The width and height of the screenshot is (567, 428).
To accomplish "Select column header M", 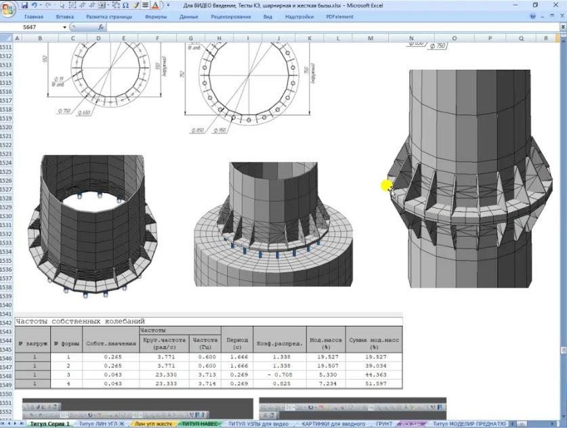I will (x=371, y=39).
